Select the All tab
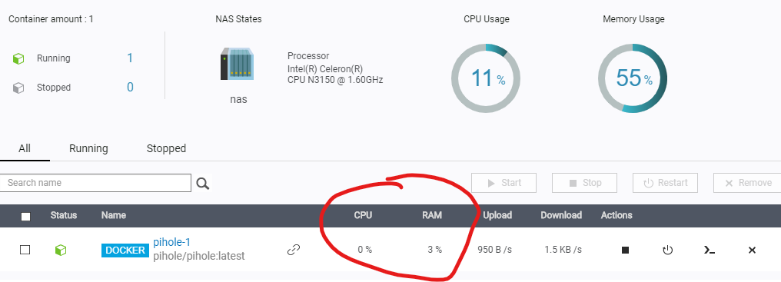The width and height of the screenshot is (781, 282). coord(25,148)
